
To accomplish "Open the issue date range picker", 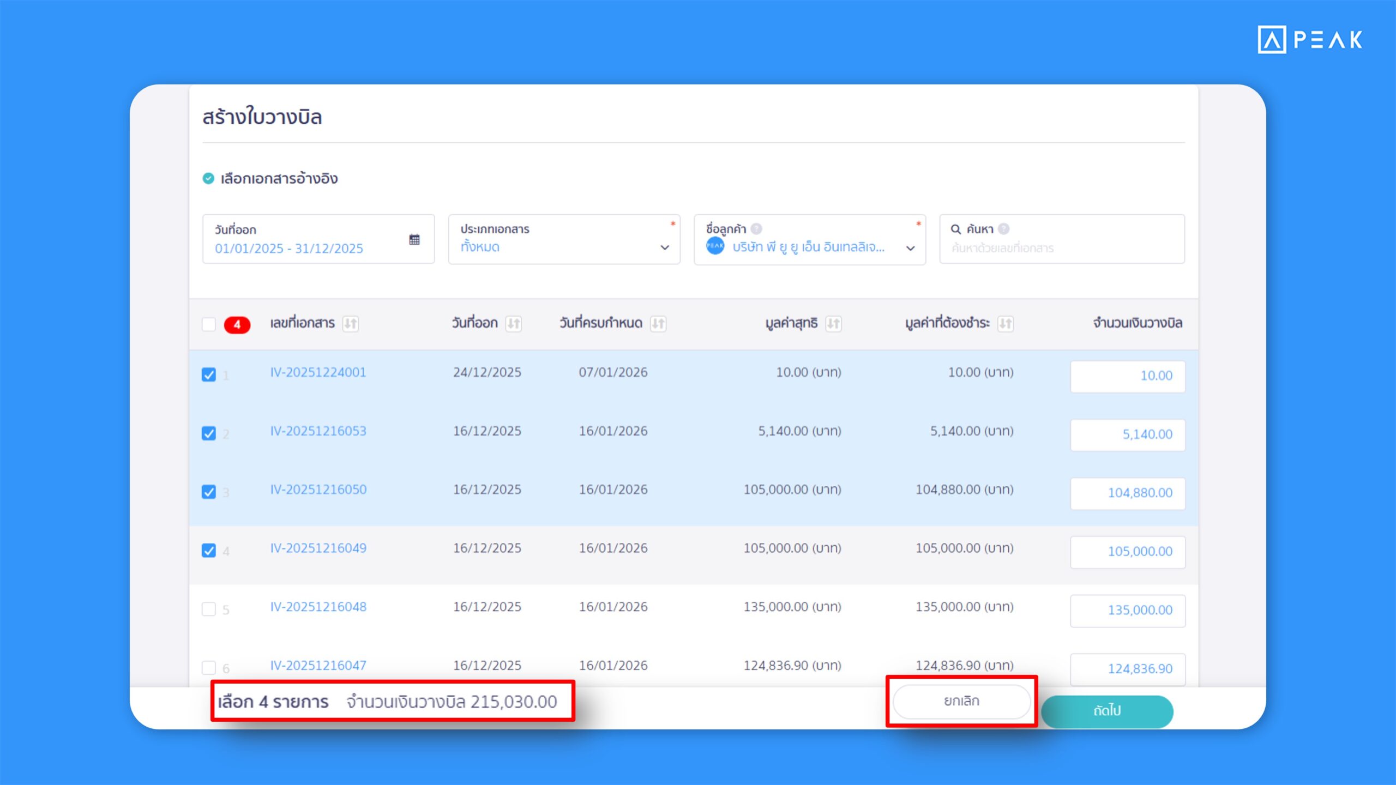I will click(x=289, y=249).
